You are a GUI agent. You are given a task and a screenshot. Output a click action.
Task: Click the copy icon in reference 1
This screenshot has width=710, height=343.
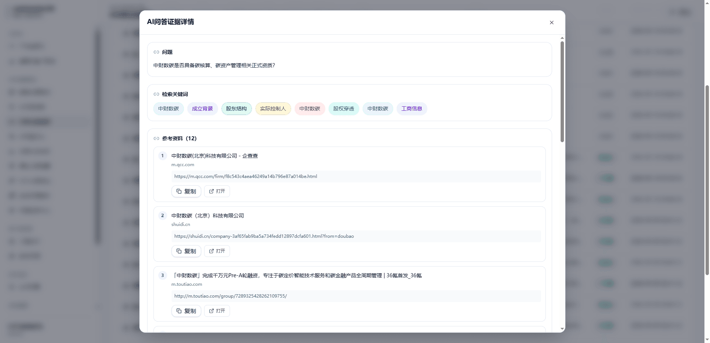click(x=179, y=191)
